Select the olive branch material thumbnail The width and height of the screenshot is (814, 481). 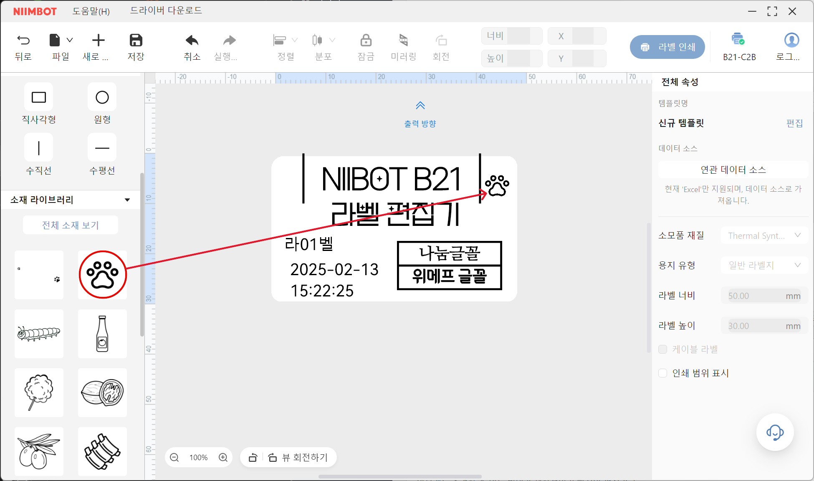[x=39, y=451]
